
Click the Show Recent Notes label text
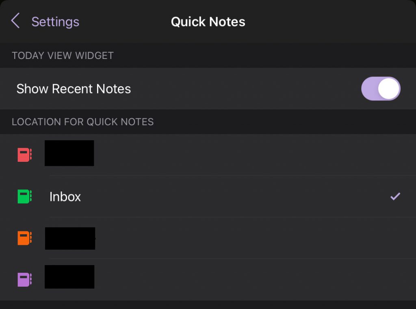[x=74, y=89]
